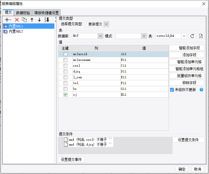Click 移除字段 button
209x174 pixels.
click(187, 83)
